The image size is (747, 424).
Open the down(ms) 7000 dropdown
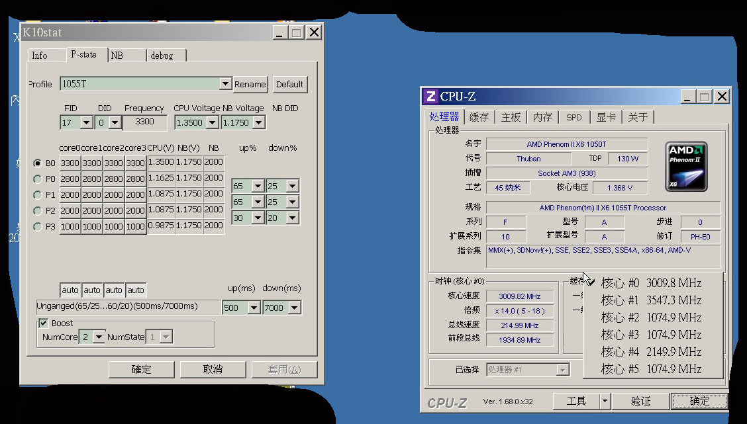pos(295,308)
